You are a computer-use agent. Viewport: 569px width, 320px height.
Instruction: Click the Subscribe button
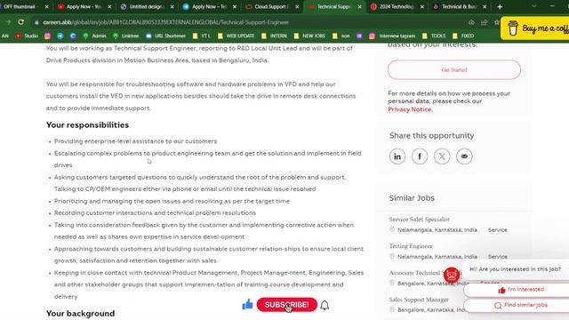[286, 305]
